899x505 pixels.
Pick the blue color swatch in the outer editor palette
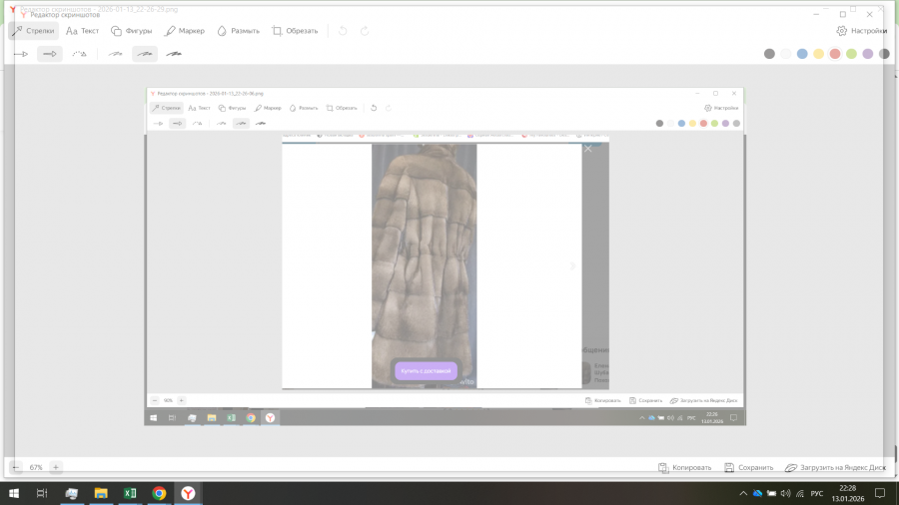click(802, 54)
